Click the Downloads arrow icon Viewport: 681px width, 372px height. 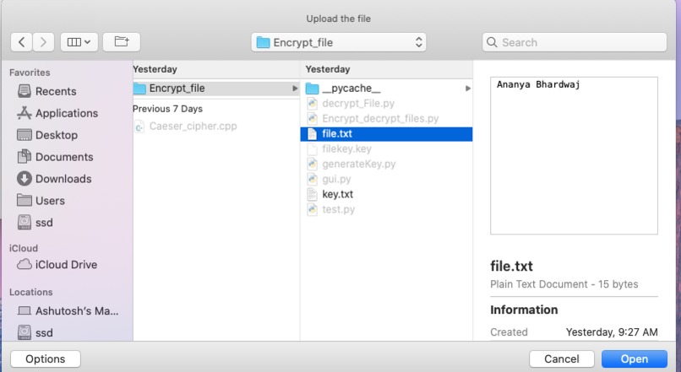click(x=25, y=179)
